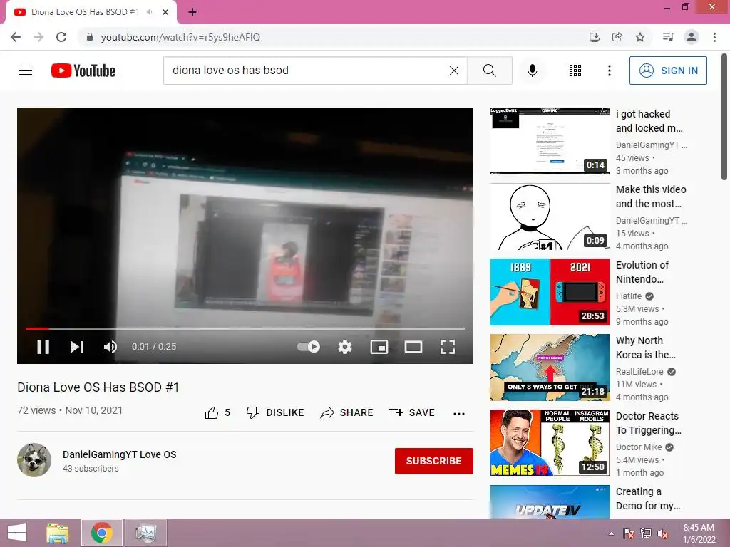This screenshot has height=547, width=730.
Task: Seek along the red video progress bar
Action: (x=245, y=328)
